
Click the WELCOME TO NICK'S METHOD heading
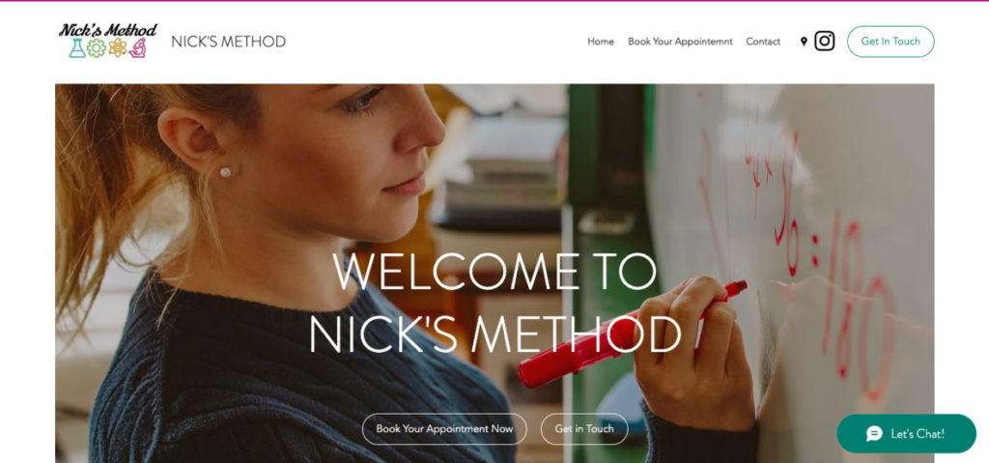[x=495, y=303]
